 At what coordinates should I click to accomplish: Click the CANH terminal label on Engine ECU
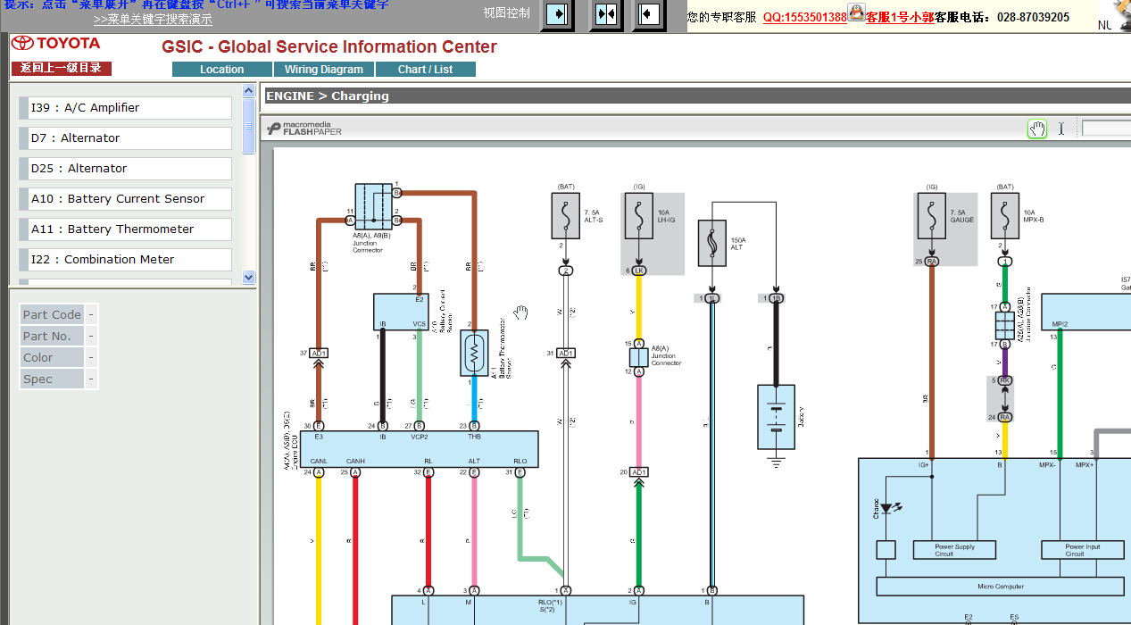[x=355, y=462]
